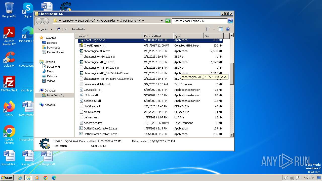The image size is (322, 181).
Task: Open CCleaner desktop icon
Action: click(9, 59)
